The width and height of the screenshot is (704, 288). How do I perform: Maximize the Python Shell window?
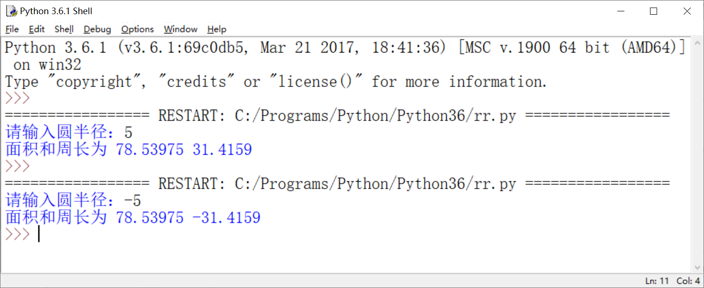[654, 11]
